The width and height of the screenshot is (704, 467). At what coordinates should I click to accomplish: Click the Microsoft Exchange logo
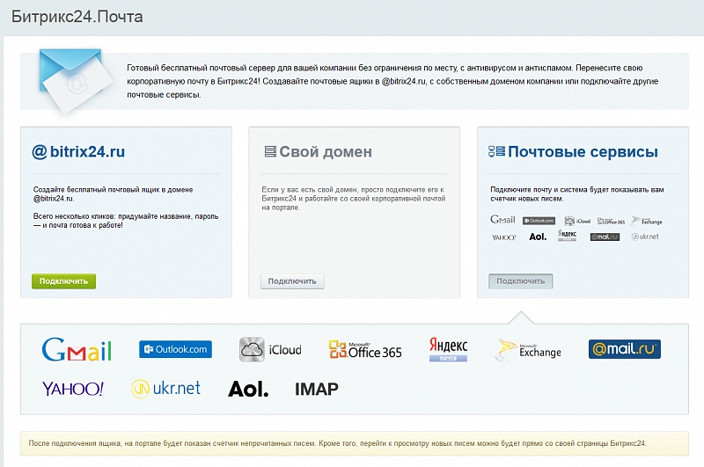[x=529, y=349]
